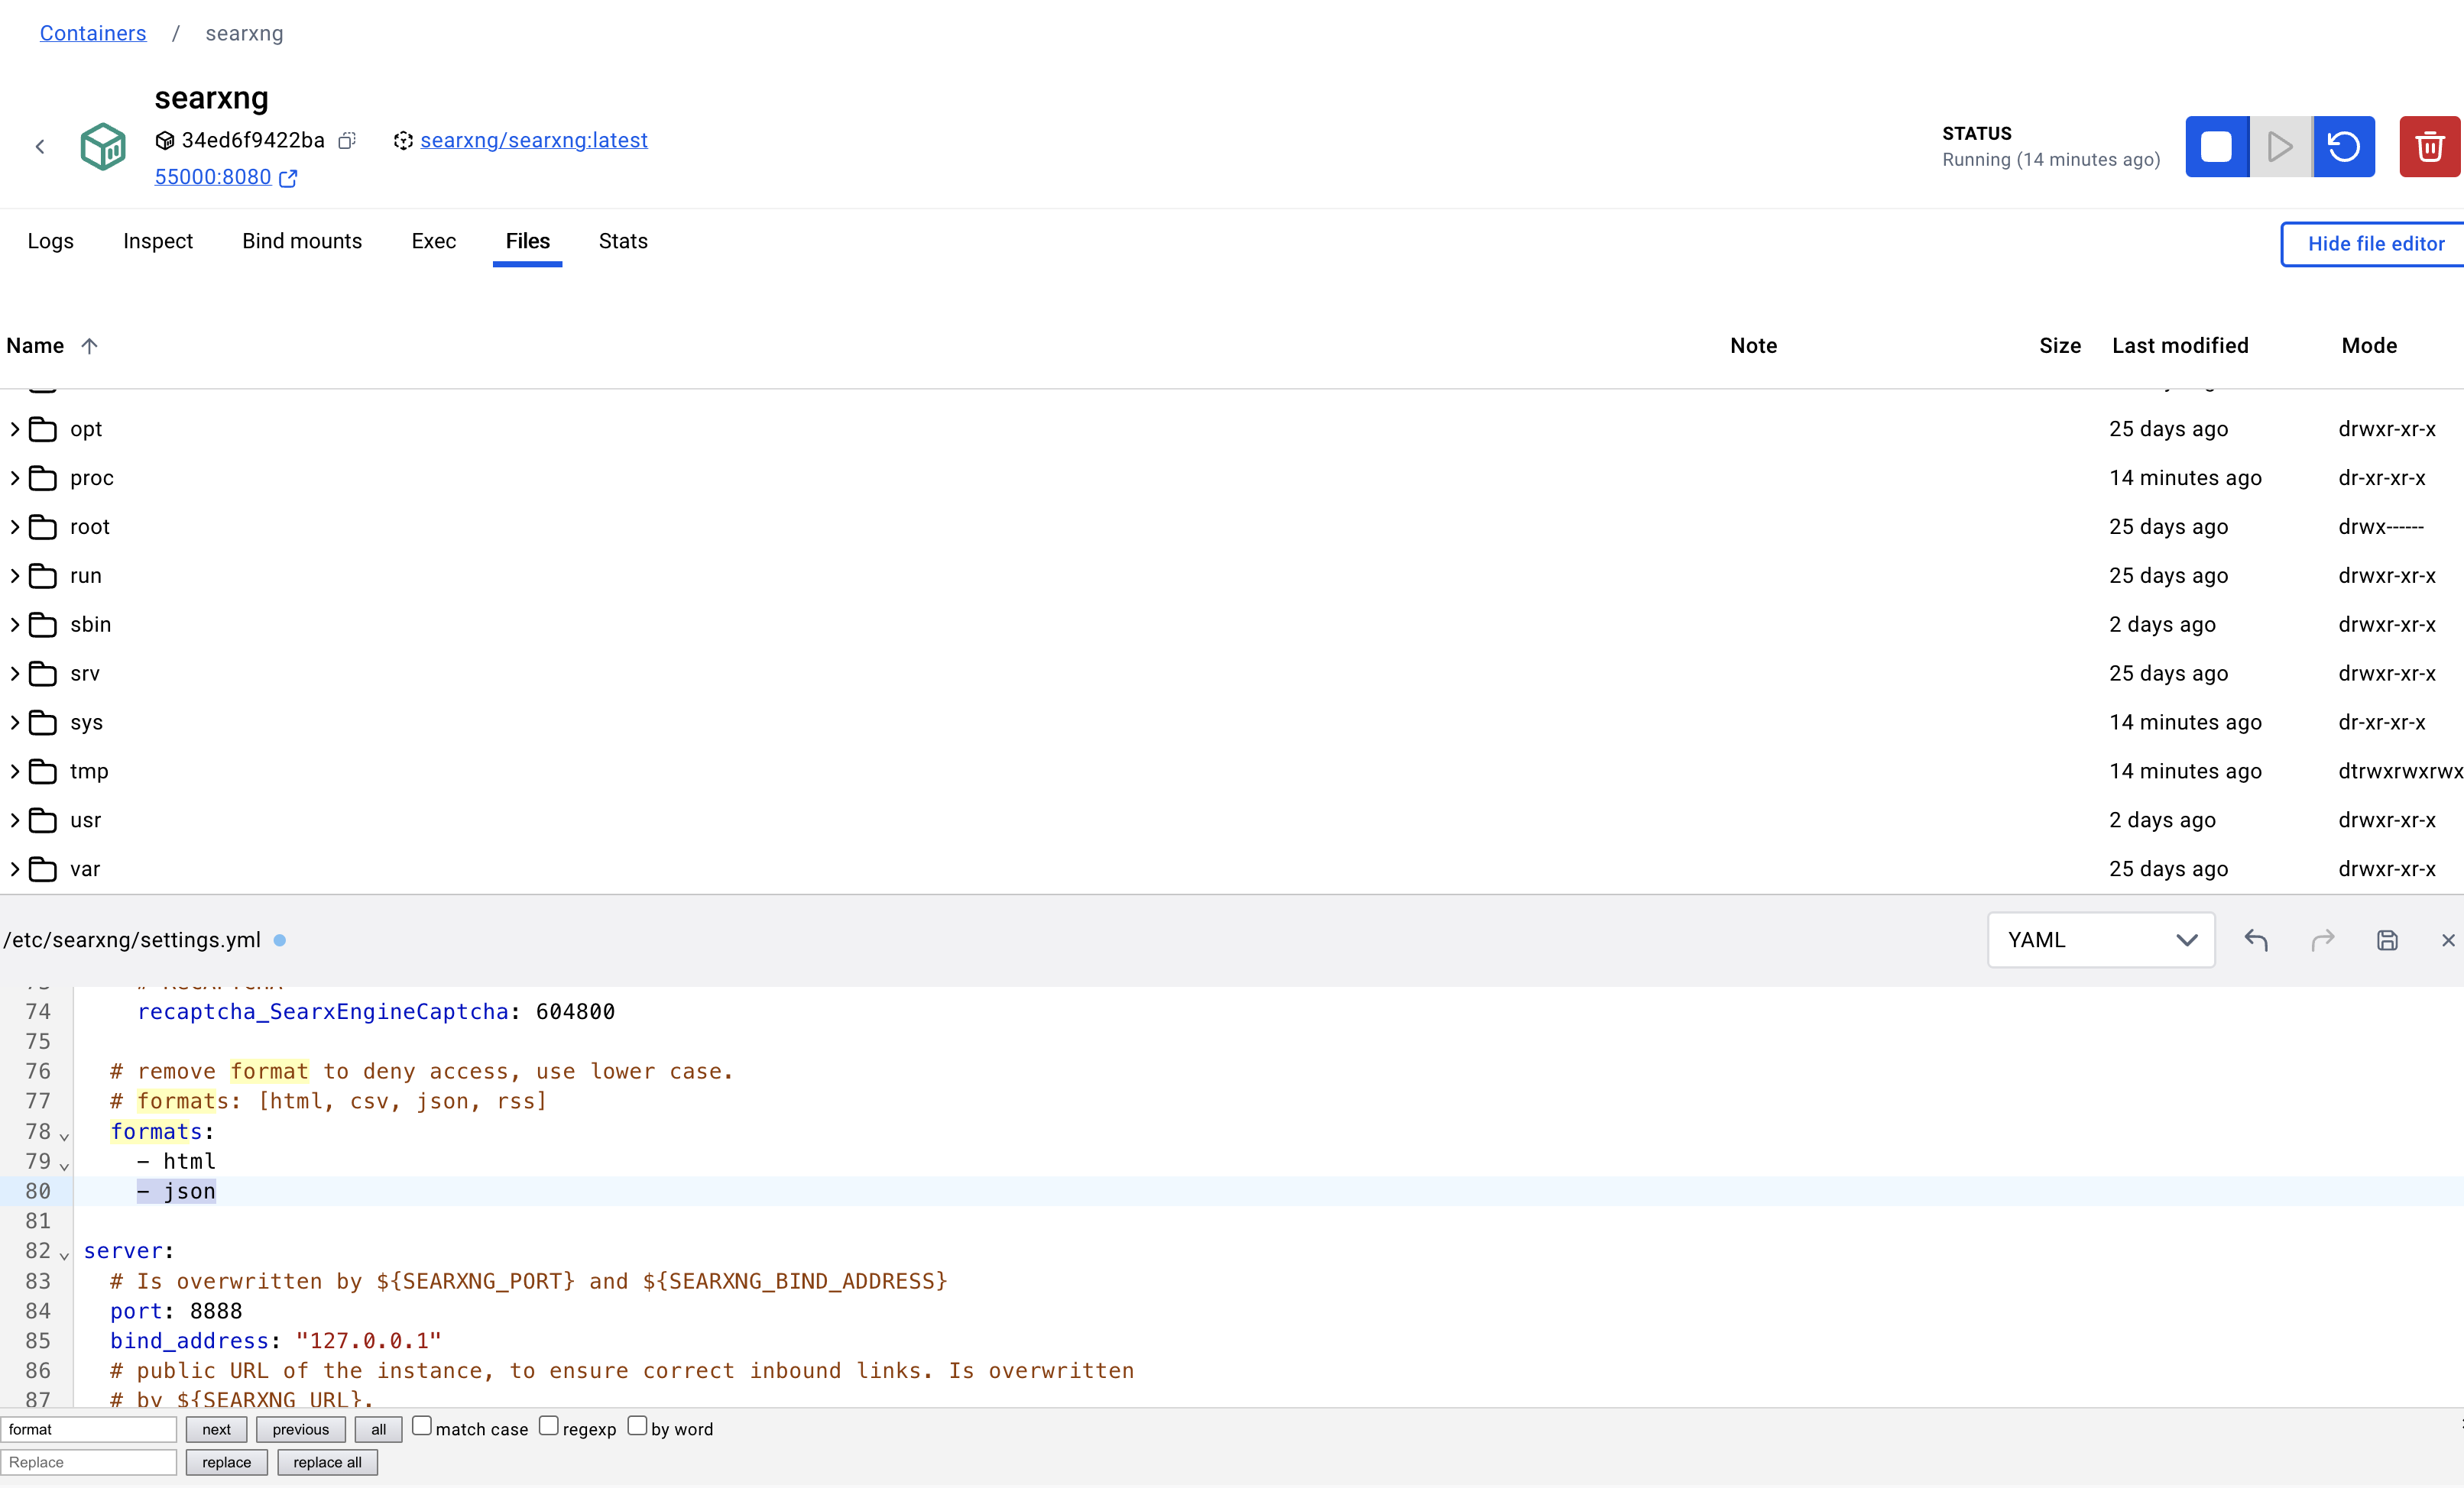This screenshot has height=1488, width=2464.
Task: Open the searxng/searxng:latest image link
Action: point(533,141)
